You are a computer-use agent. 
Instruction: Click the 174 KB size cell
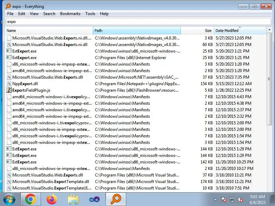pos(207,182)
